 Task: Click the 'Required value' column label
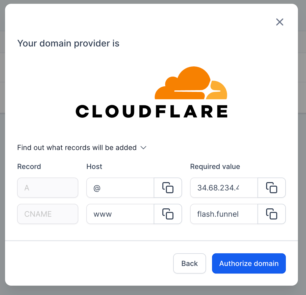pos(215,166)
